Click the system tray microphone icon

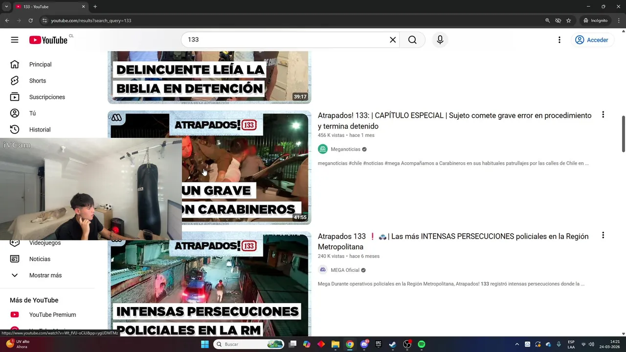pos(559,344)
